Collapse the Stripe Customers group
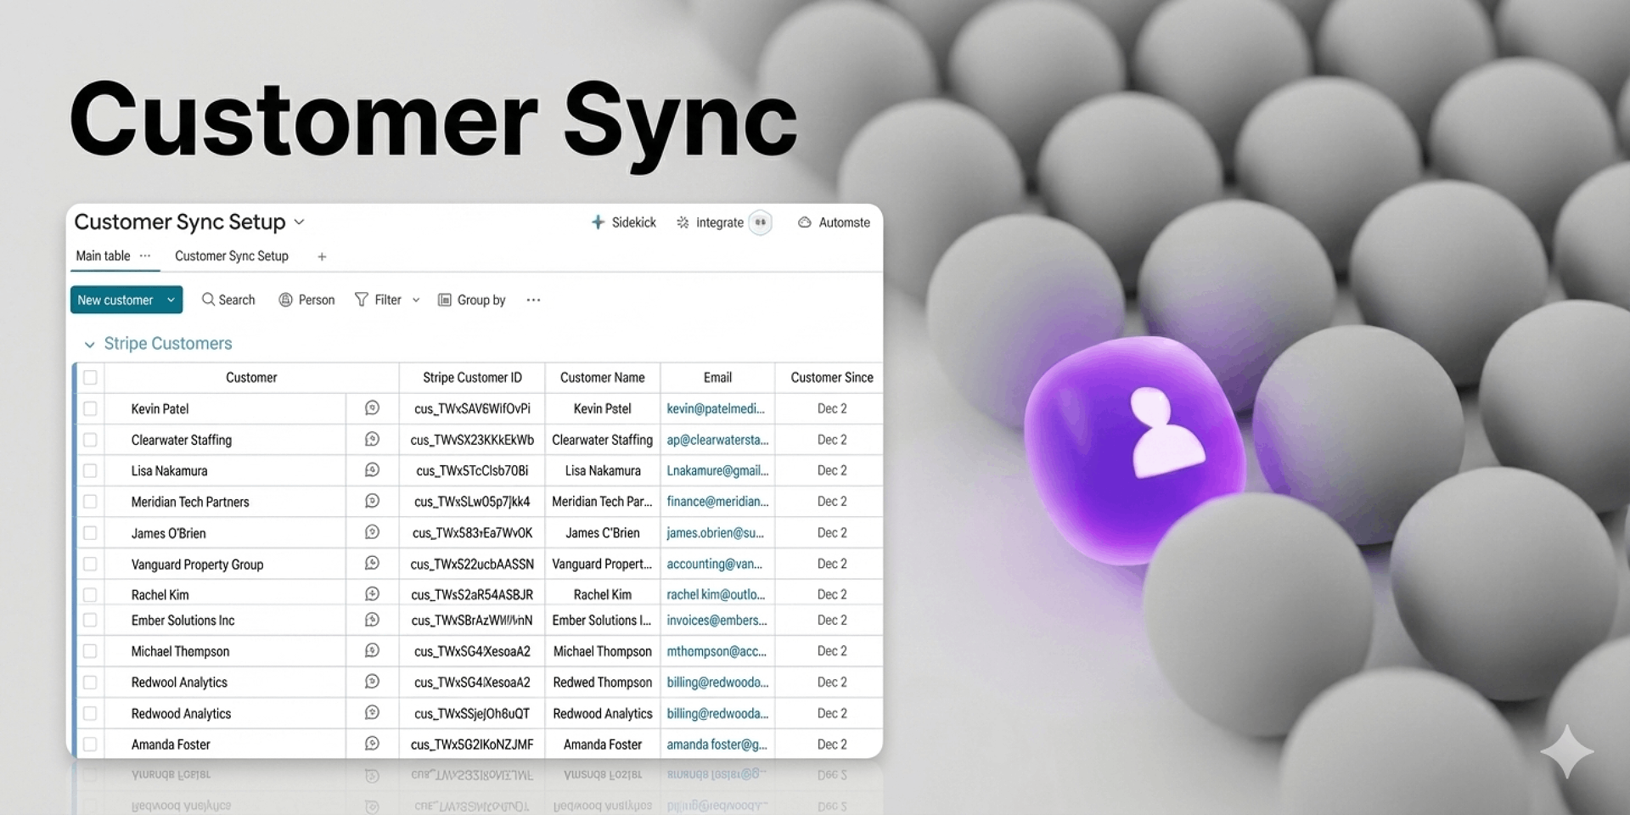 (x=89, y=345)
